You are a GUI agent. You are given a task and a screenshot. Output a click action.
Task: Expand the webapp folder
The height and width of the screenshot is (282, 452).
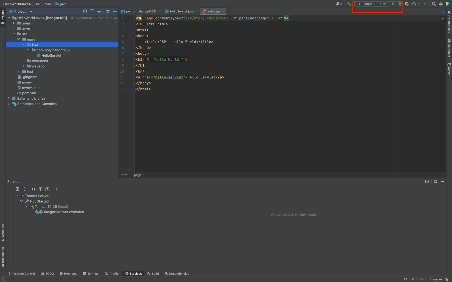(23, 66)
